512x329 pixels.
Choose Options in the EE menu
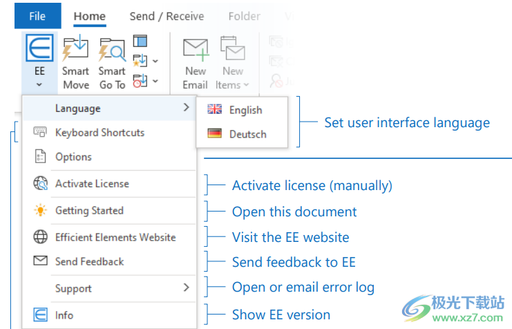109,156
